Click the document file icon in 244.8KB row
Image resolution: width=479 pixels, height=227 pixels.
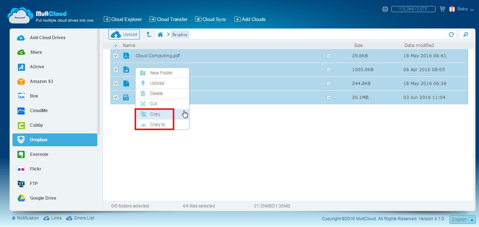126,84
